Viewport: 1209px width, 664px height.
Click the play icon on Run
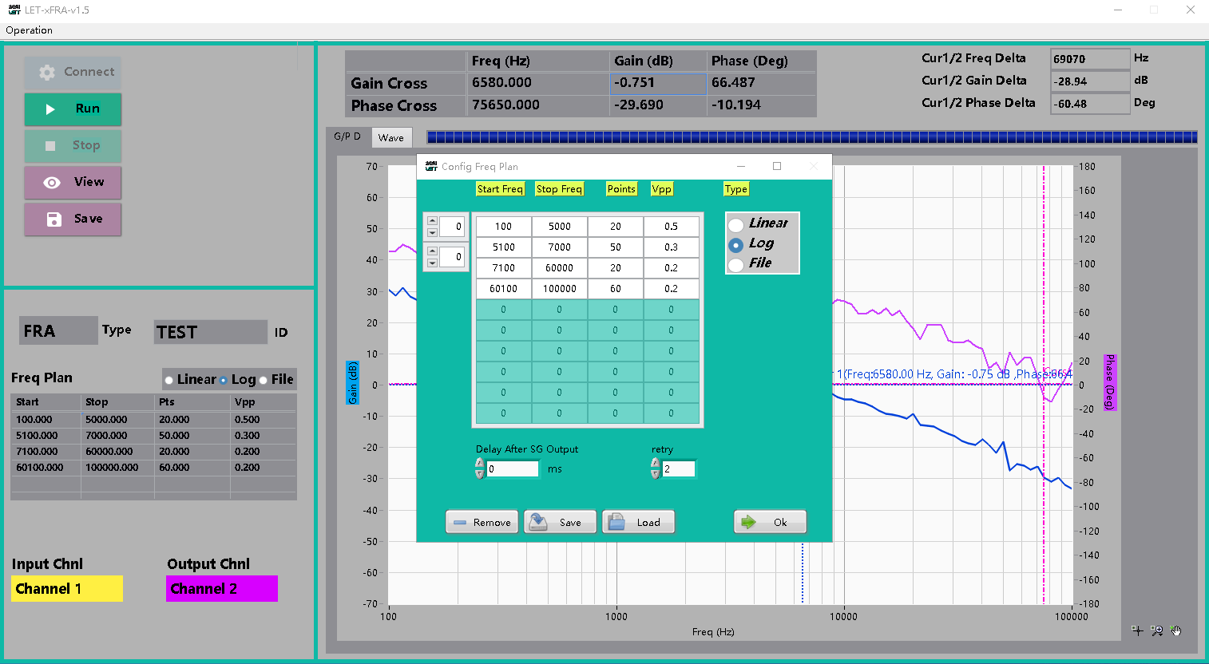coord(50,109)
